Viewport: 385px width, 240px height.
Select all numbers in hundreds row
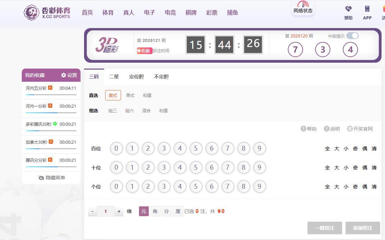(x=327, y=149)
